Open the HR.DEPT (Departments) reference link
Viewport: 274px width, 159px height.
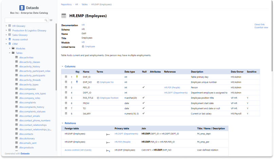point(176,93)
